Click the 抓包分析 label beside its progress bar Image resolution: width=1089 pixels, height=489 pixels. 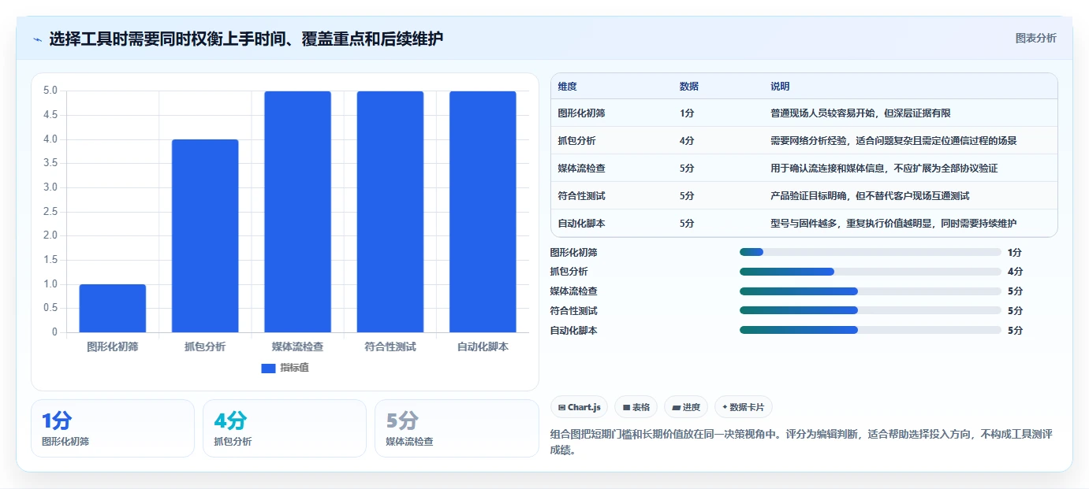click(x=569, y=272)
